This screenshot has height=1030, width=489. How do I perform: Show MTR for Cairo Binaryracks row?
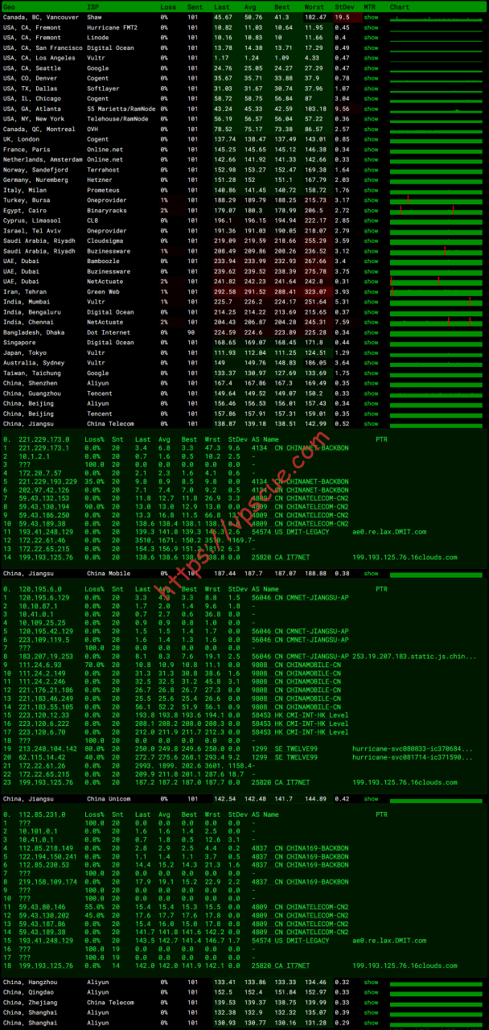click(370, 211)
